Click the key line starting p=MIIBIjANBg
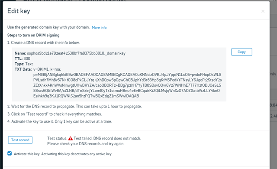The height and width of the screenshot is (169, 277). tap(127, 75)
